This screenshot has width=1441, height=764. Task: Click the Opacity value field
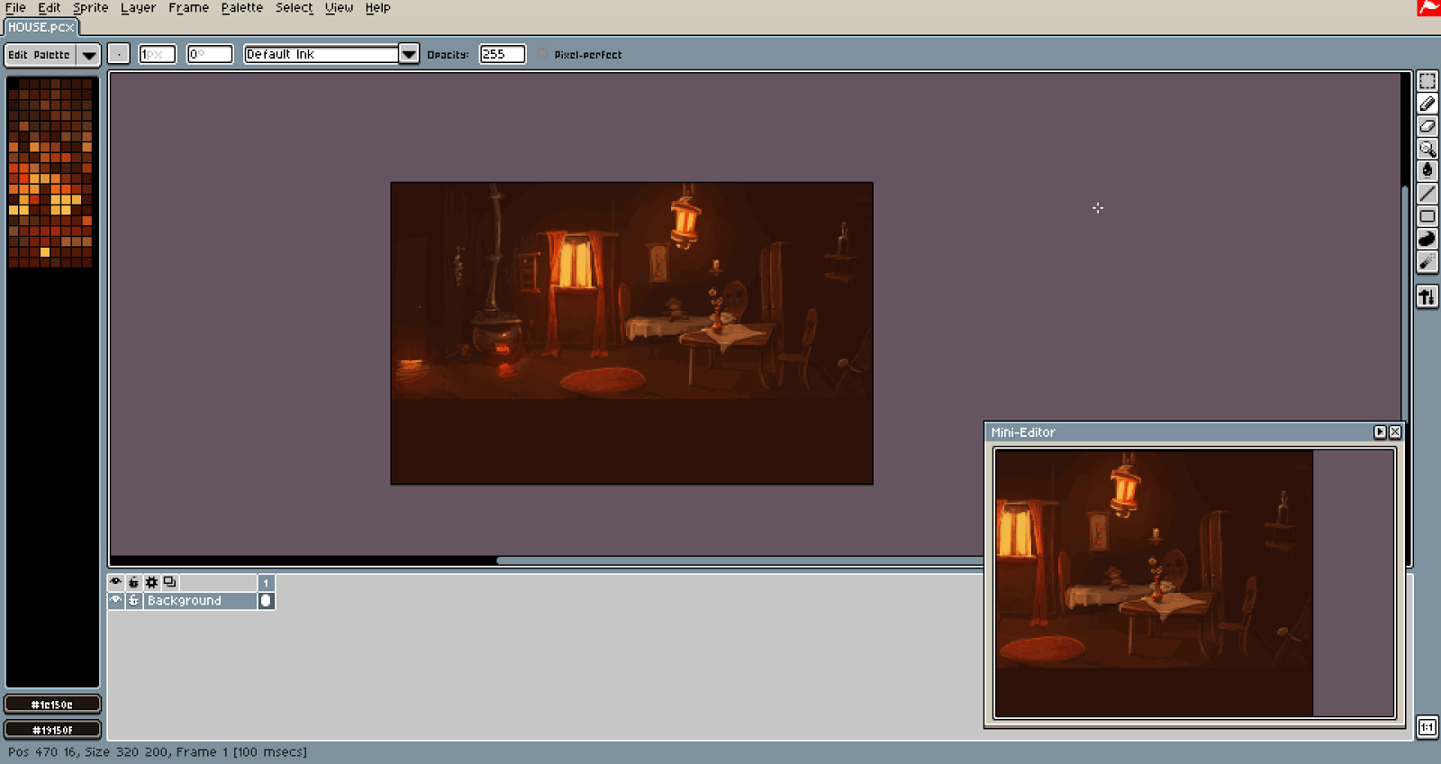pos(502,54)
